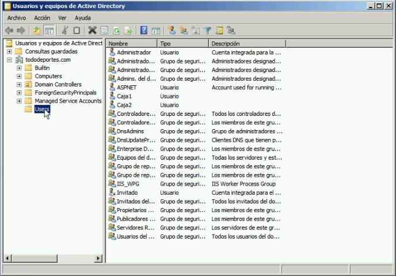Open Properties from the toolbar icon
Viewport: 396px width, 276px height.
tap(104, 31)
